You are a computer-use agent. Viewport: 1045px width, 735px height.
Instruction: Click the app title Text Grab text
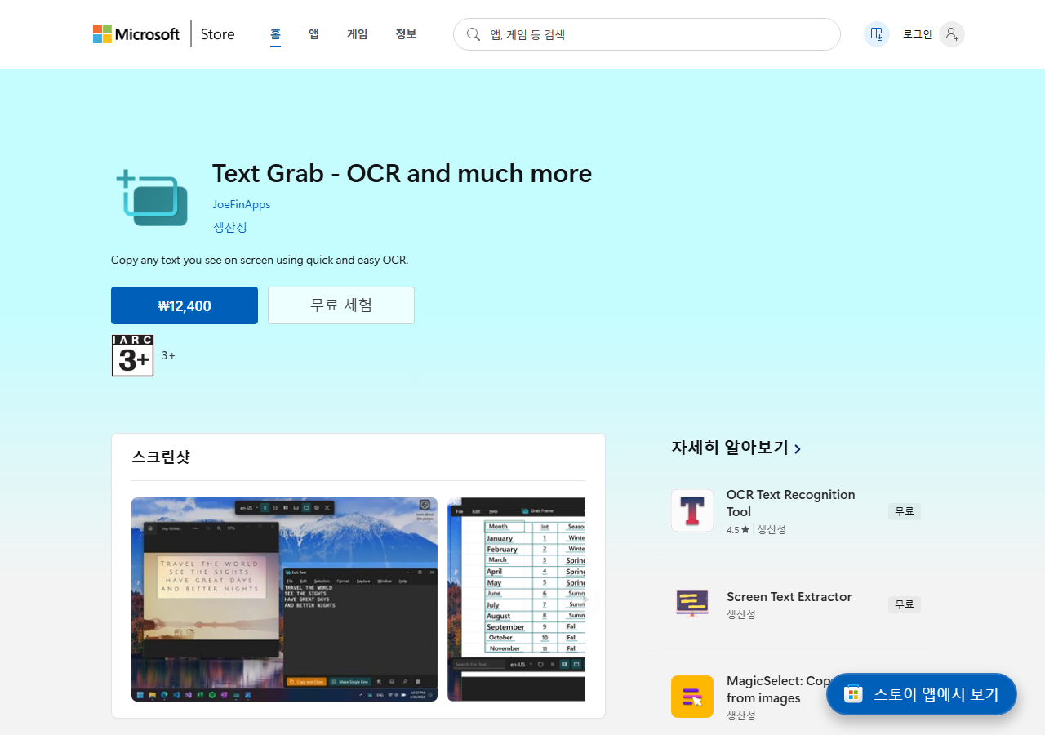coord(402,173)
